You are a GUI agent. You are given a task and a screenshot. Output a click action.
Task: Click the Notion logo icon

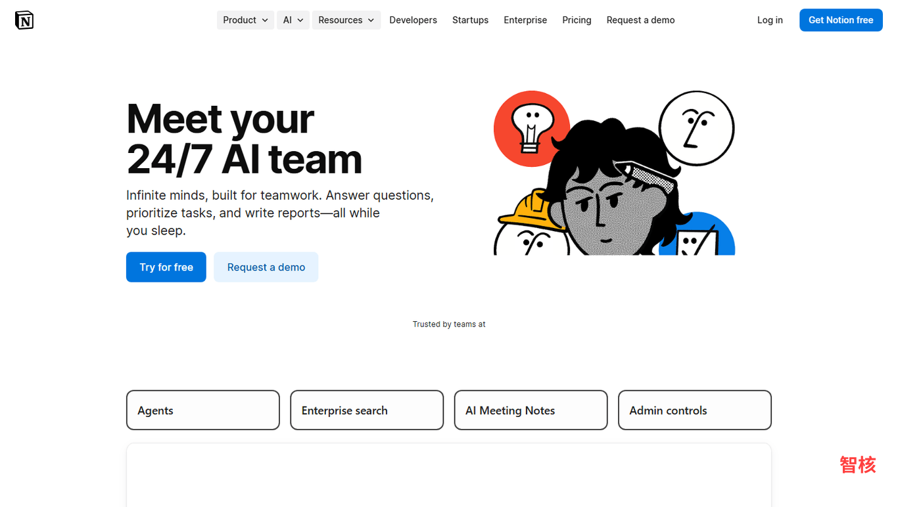24,20
